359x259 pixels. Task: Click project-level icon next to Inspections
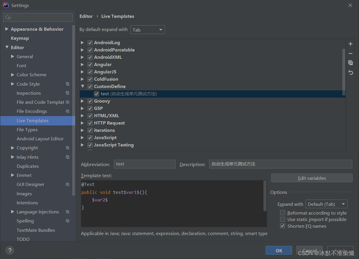pos(68,93)
